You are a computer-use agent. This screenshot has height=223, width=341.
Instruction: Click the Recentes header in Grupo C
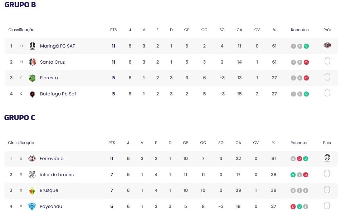coord(299,143)
